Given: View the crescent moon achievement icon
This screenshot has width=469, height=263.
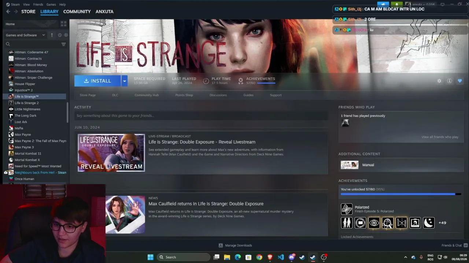Looking at the screenshot, I should (429, 222).
